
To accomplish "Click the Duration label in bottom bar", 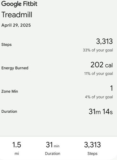I will point(53,154).
